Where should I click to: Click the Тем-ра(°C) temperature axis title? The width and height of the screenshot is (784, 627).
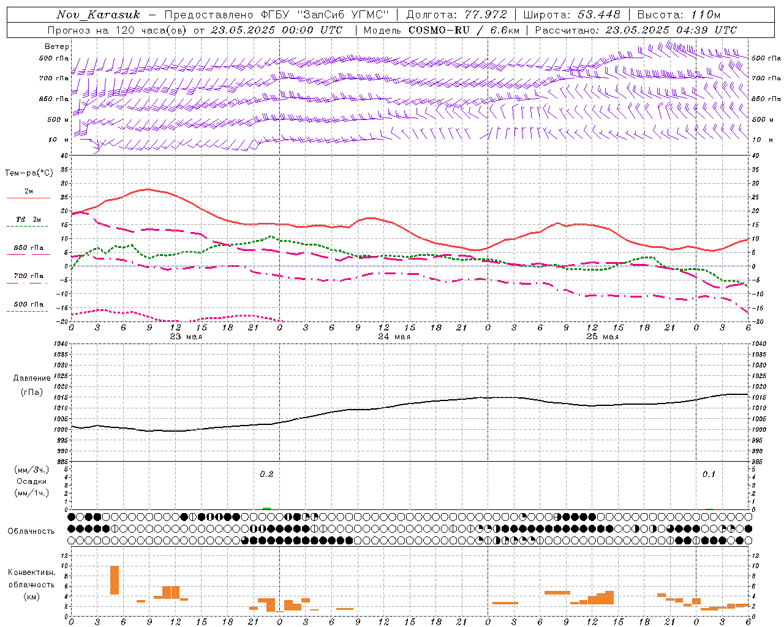[x=29, y=173]
